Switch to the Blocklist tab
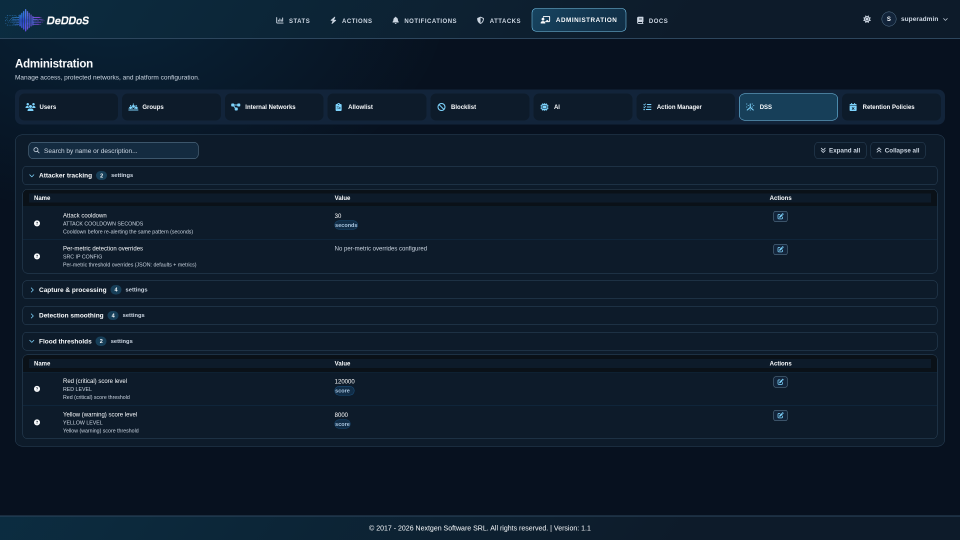Image resolution: width=960 pixels, height=540 pixels. coord(480,107)
